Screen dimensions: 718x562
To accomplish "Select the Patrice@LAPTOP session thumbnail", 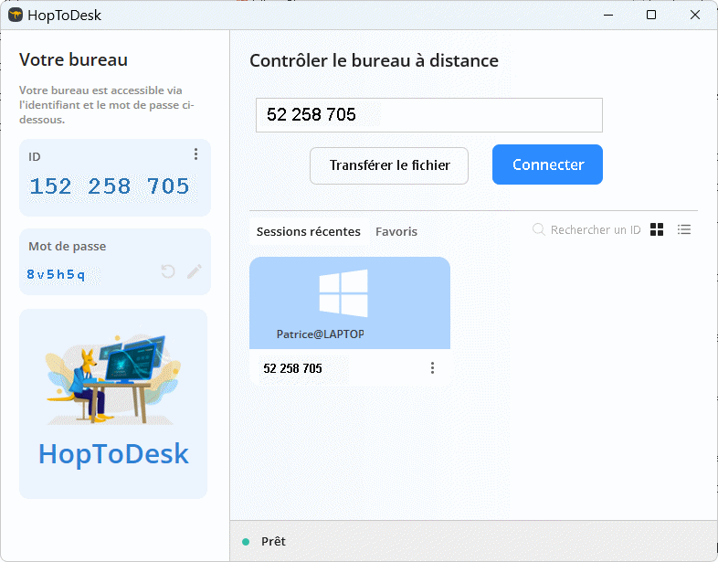I will pyautogui.click(x=350, y=303).
